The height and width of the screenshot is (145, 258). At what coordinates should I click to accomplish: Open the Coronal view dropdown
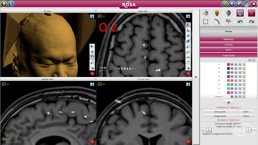tap(191, 79)
